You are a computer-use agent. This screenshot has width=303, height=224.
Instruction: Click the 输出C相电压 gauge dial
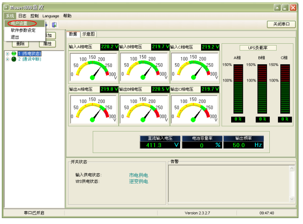195,108
